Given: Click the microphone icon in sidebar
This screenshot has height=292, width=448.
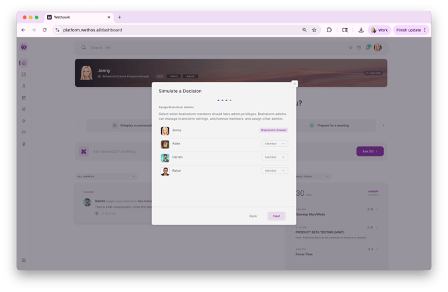Looking at the screenshot, I should pyautogui.click(x=24, y=144).
